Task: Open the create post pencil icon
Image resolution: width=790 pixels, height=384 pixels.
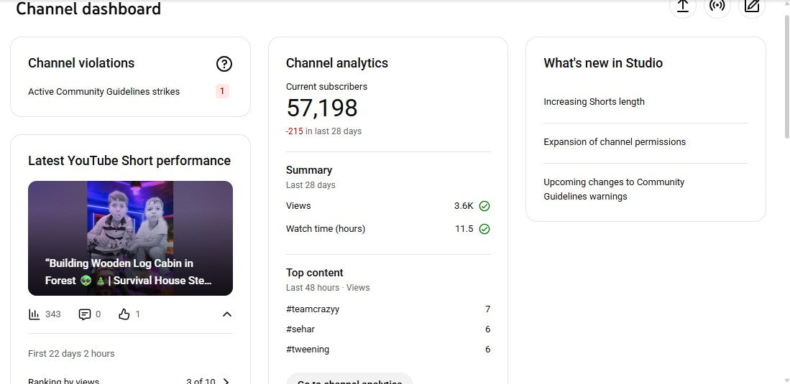Action: (752, 6)
